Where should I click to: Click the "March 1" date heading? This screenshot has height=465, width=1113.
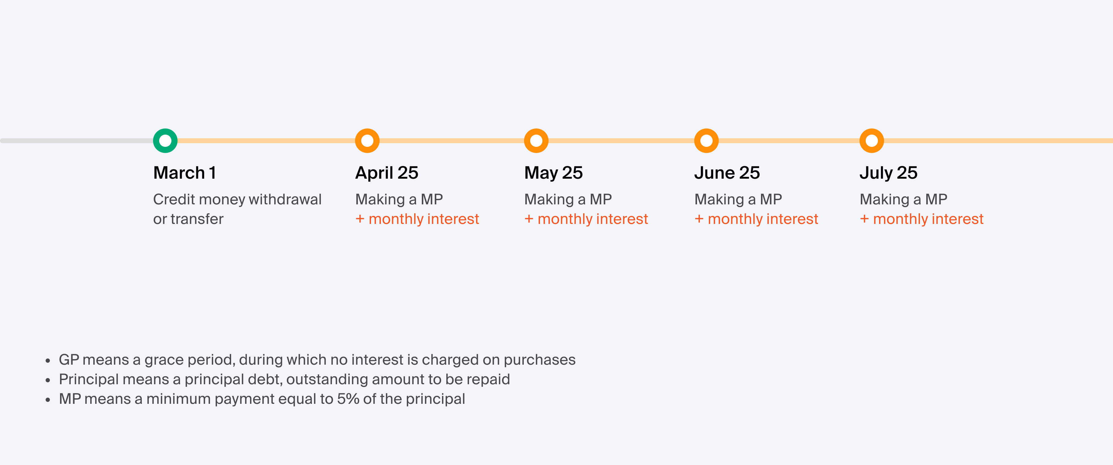pyautogui.click(x=185, y=173)
